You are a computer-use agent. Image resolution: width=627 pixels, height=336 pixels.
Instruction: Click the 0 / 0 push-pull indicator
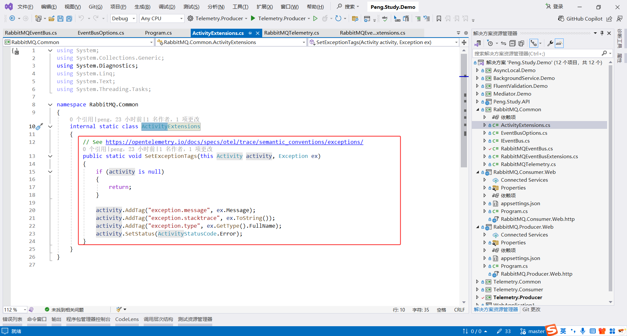click(x=475, y=331)
